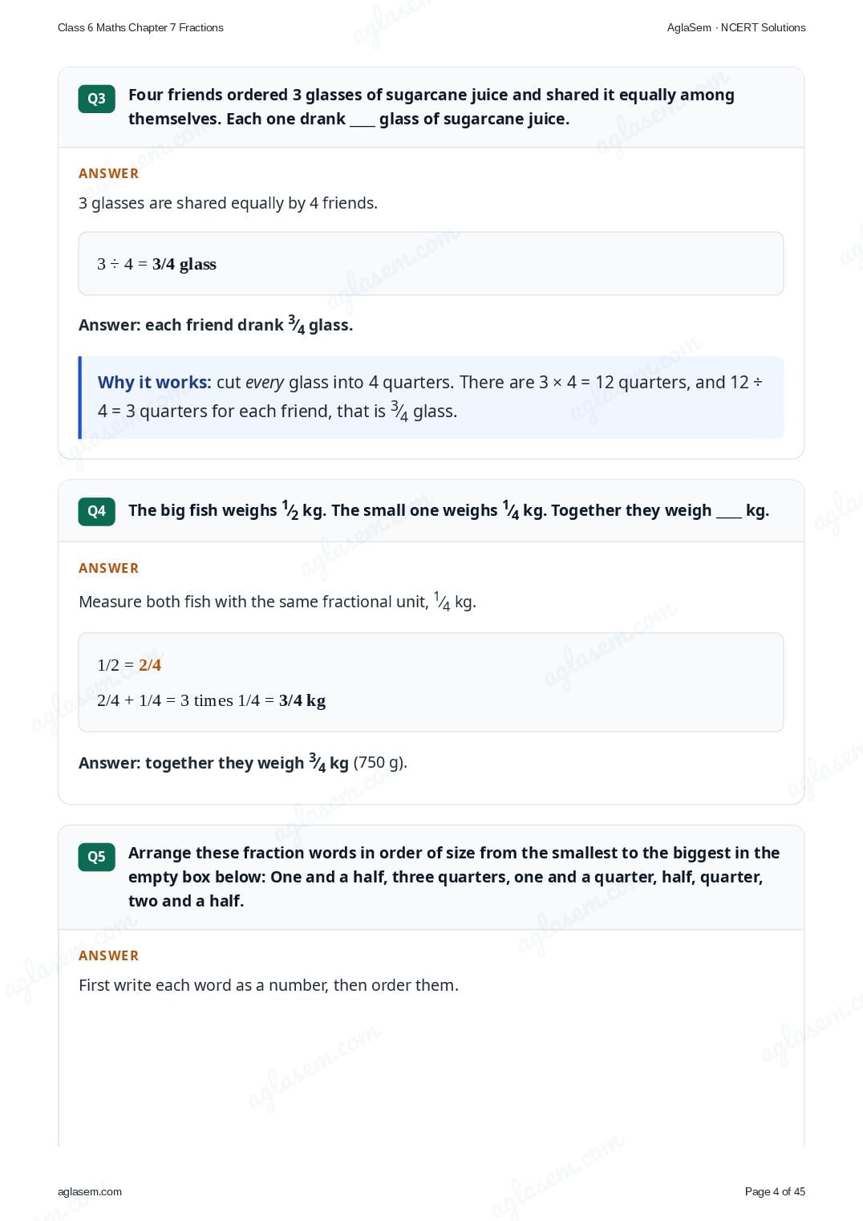Click the Q4 question badge
Image resolution: width=863 pixels, height=1221 pixels.
96,511
